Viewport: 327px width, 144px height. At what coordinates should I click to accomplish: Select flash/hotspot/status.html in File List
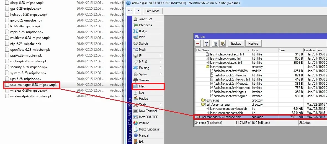click(226, 63)
